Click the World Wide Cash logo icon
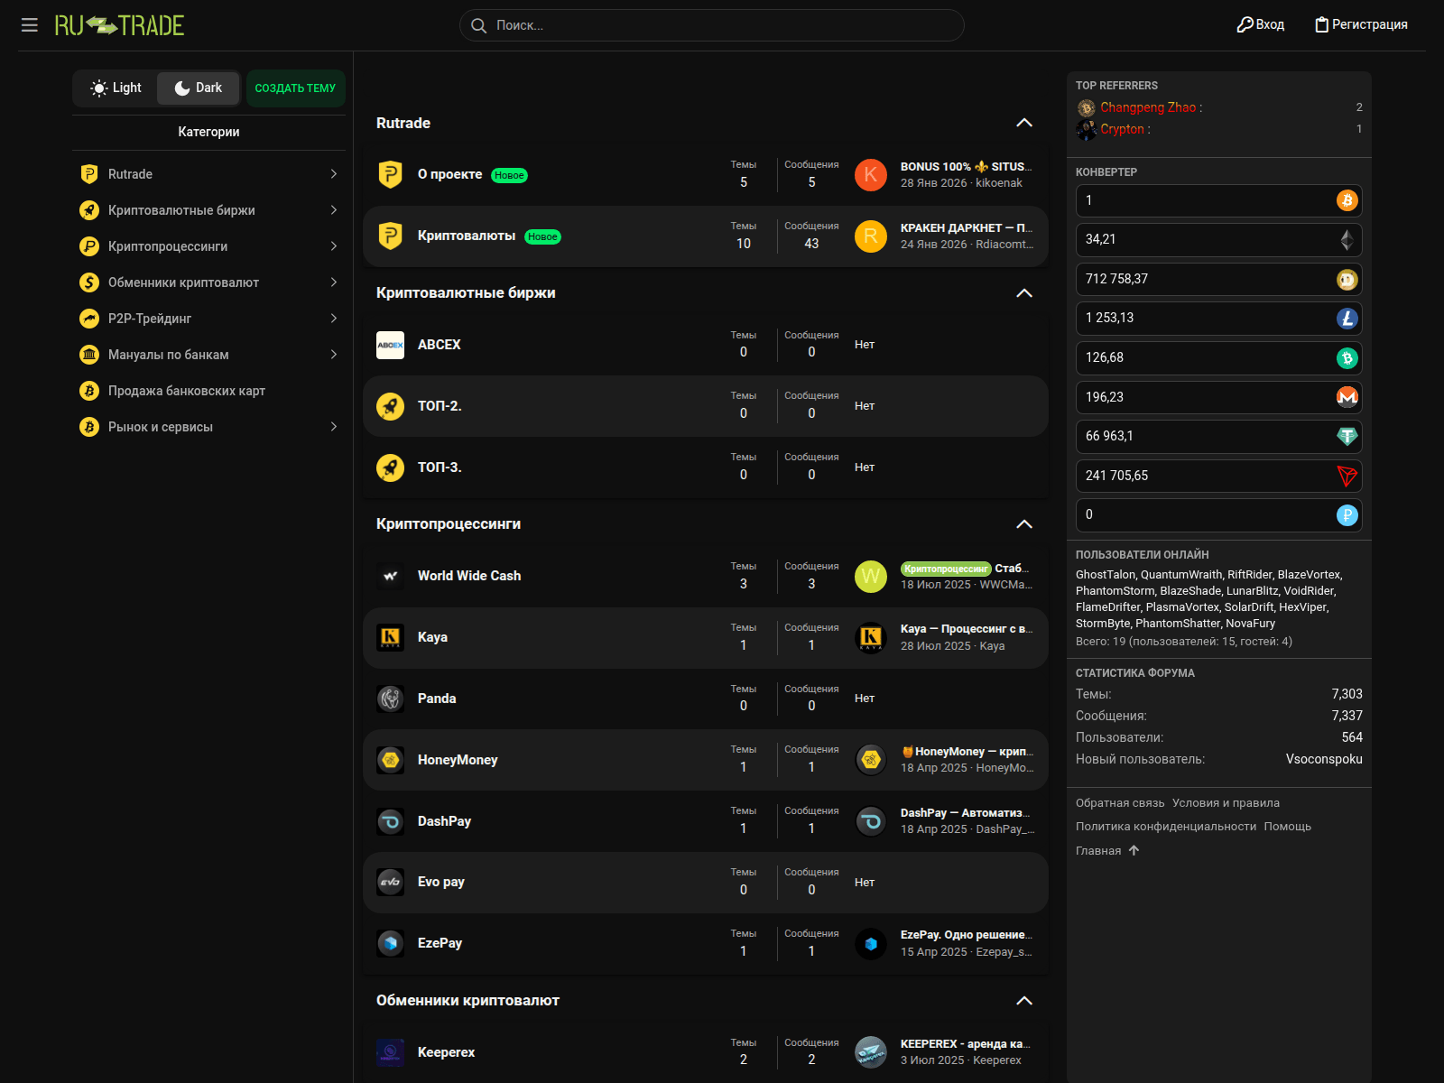 390,576
